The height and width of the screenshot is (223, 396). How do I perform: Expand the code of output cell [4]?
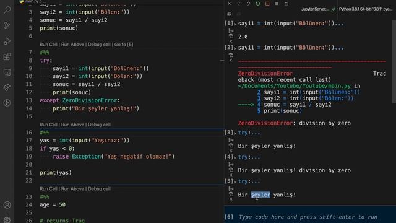click(x=235, y=157)
